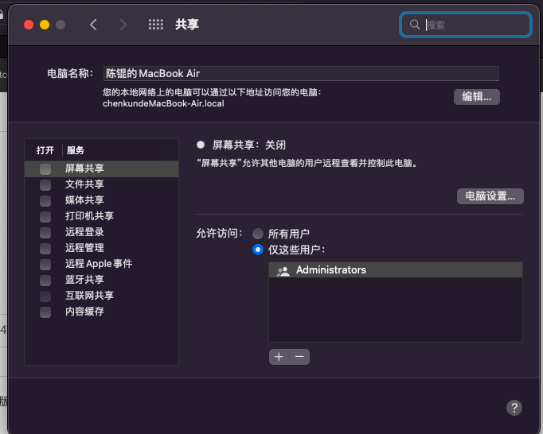Open help with the question mark button

point(514,408)
